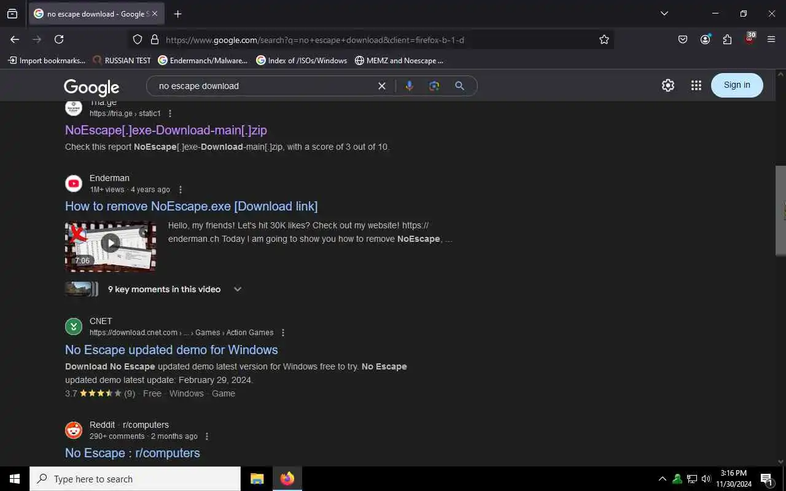
Task: Open RUSSIAN TEST bookmark
Action: (x=122, y=60)
